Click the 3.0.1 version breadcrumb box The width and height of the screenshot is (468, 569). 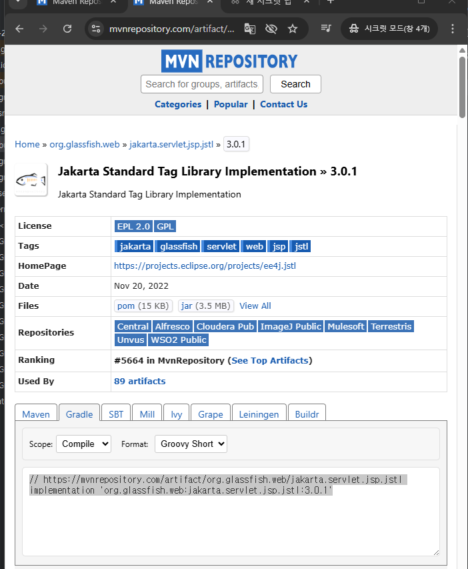[x=236, y=145]
